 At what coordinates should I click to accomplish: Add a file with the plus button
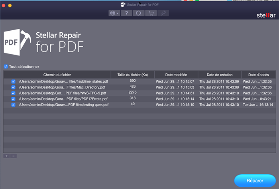click(x=6, y=156)
